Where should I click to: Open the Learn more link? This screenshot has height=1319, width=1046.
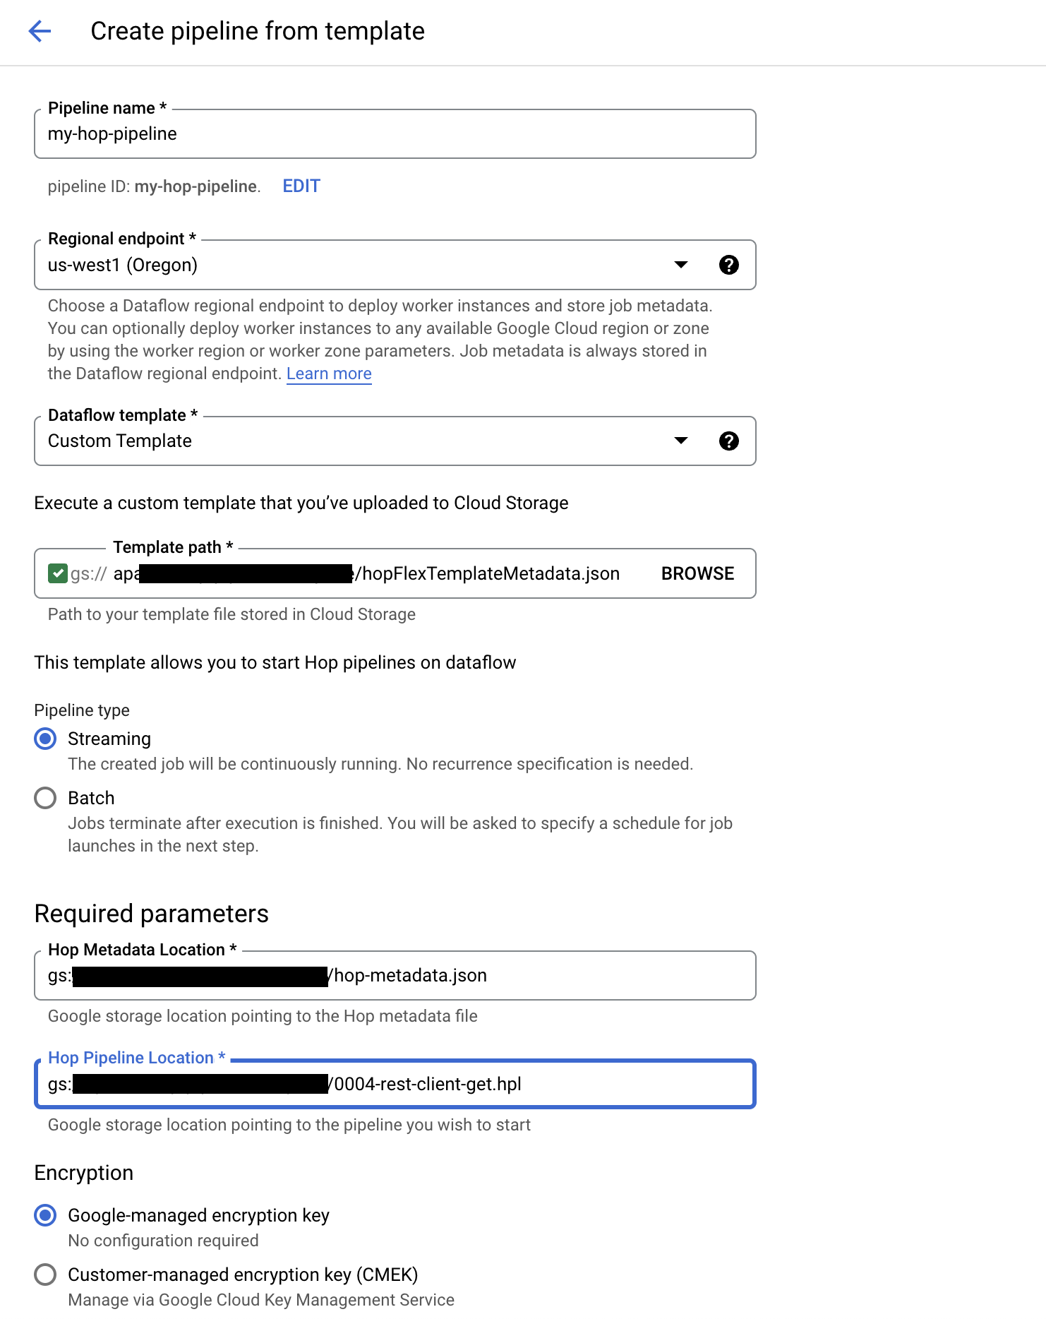click(329, 374)
